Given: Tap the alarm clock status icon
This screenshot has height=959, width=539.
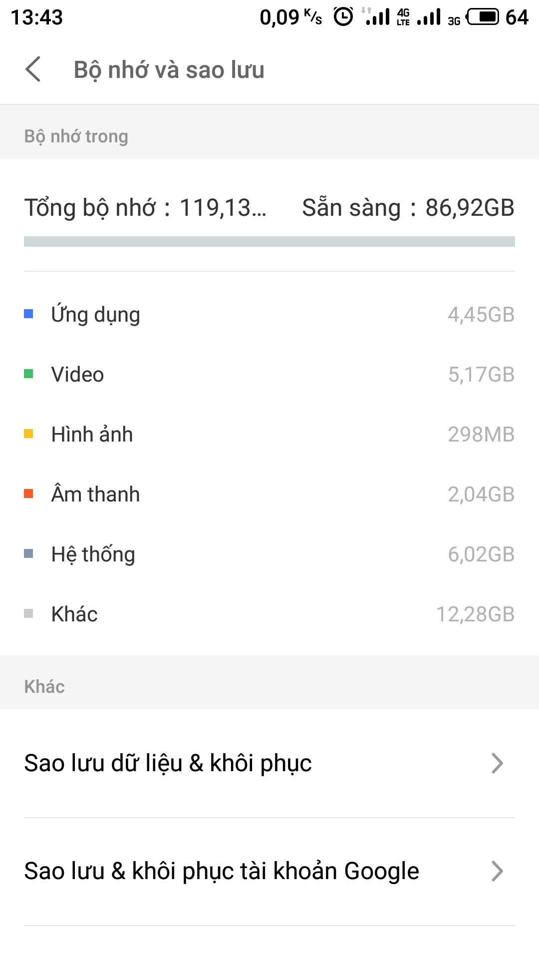Looking at the screenshot, I should (343, 17).
